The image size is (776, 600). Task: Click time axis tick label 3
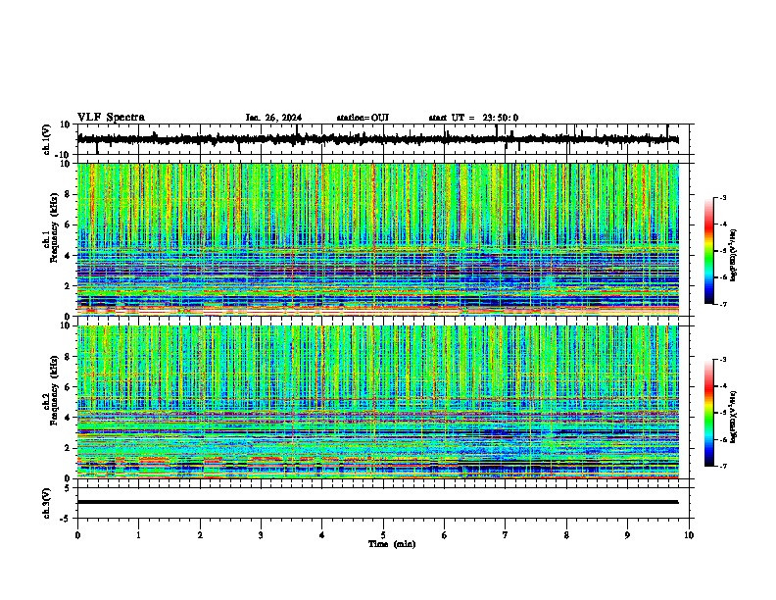(x=261, y=535)
